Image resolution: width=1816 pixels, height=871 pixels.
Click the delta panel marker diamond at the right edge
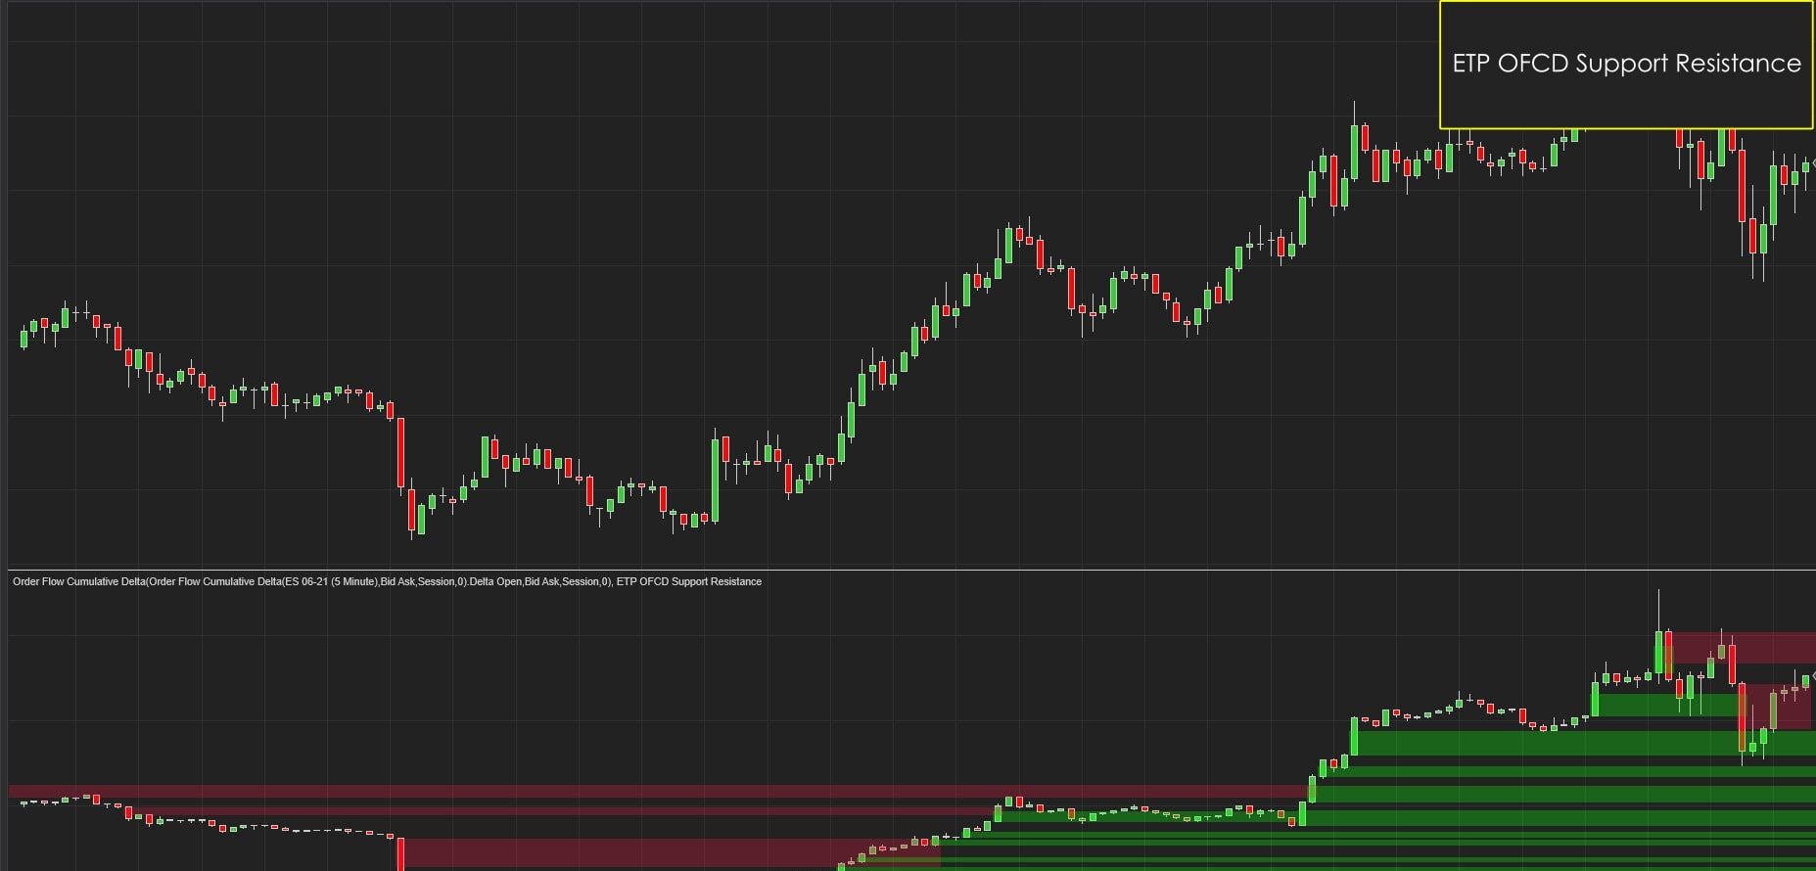coord(1813,675)
